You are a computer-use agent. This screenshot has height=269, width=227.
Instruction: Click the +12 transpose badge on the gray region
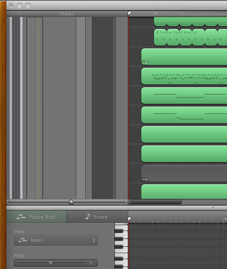click(x=145, y=179)
